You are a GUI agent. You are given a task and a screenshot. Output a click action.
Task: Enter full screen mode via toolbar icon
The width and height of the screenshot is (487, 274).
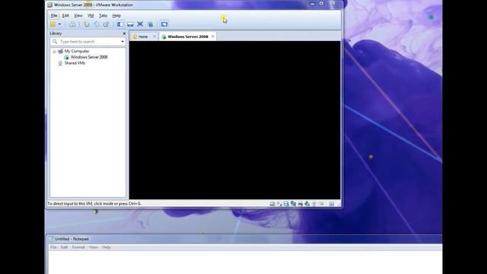(140, 24)
